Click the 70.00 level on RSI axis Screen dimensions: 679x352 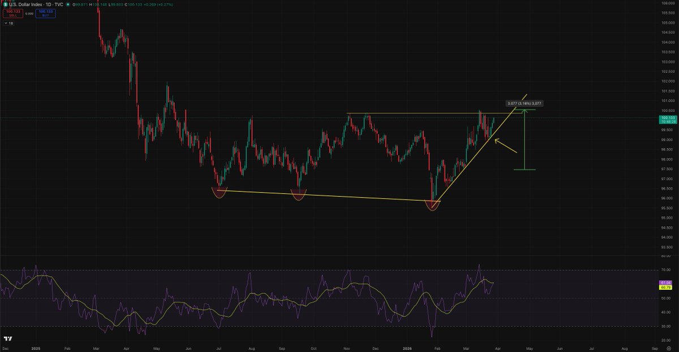point(665,270)
